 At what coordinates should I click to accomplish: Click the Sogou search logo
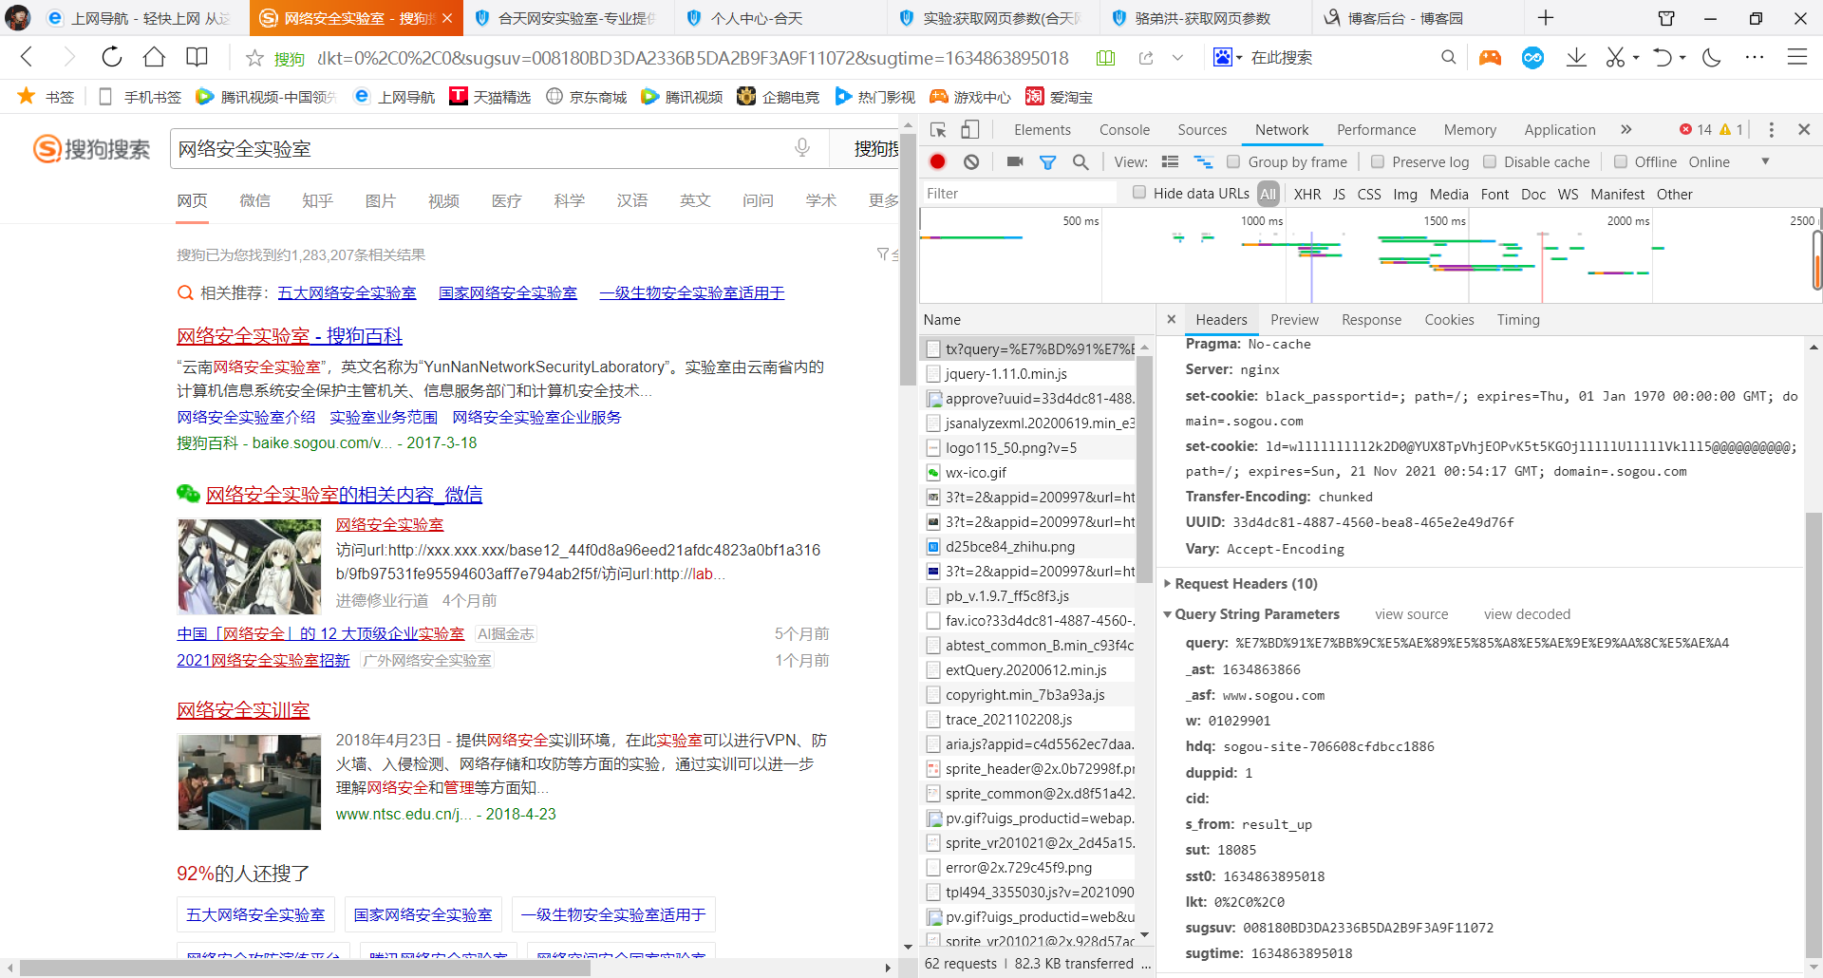coord(92,149)
